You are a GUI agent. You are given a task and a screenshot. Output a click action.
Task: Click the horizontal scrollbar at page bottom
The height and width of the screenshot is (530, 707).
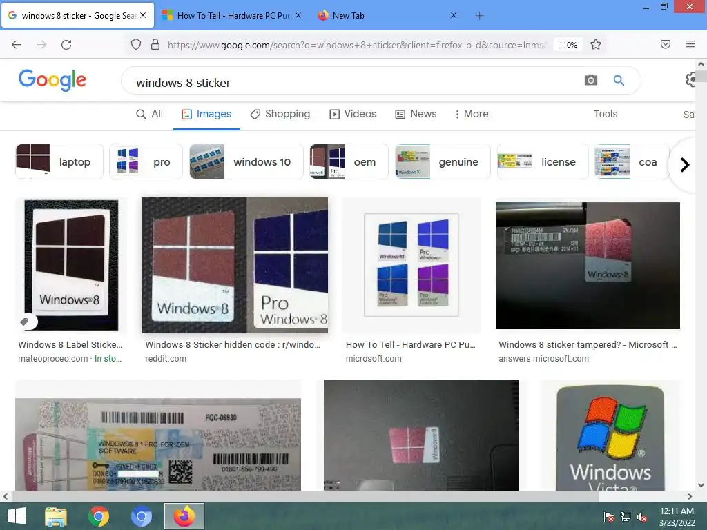[304, 497]
